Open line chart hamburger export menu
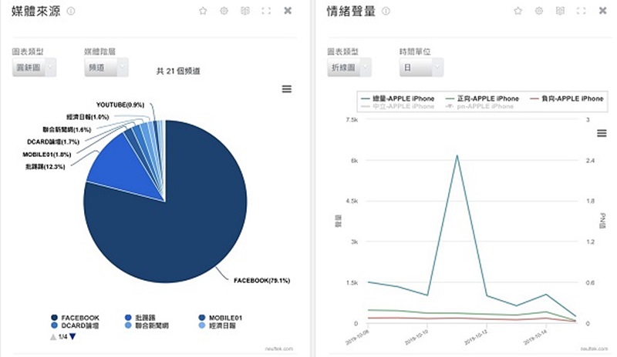This screenshot has width=617, height=357. point(602,134)
